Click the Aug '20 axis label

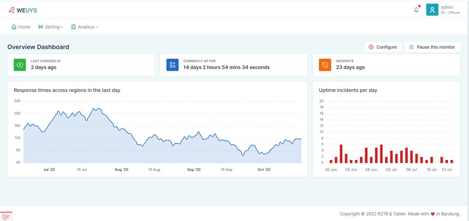tap(121, 169)
